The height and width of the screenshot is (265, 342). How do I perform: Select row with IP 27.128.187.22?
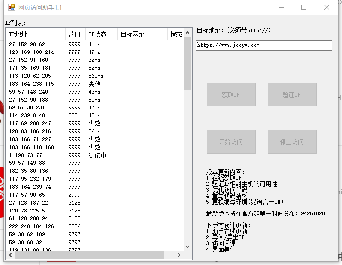[x=95, y=203]
